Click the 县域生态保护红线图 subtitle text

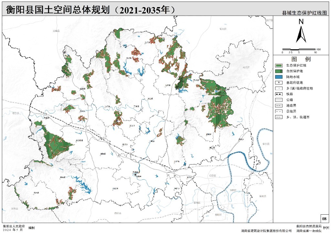304,13
